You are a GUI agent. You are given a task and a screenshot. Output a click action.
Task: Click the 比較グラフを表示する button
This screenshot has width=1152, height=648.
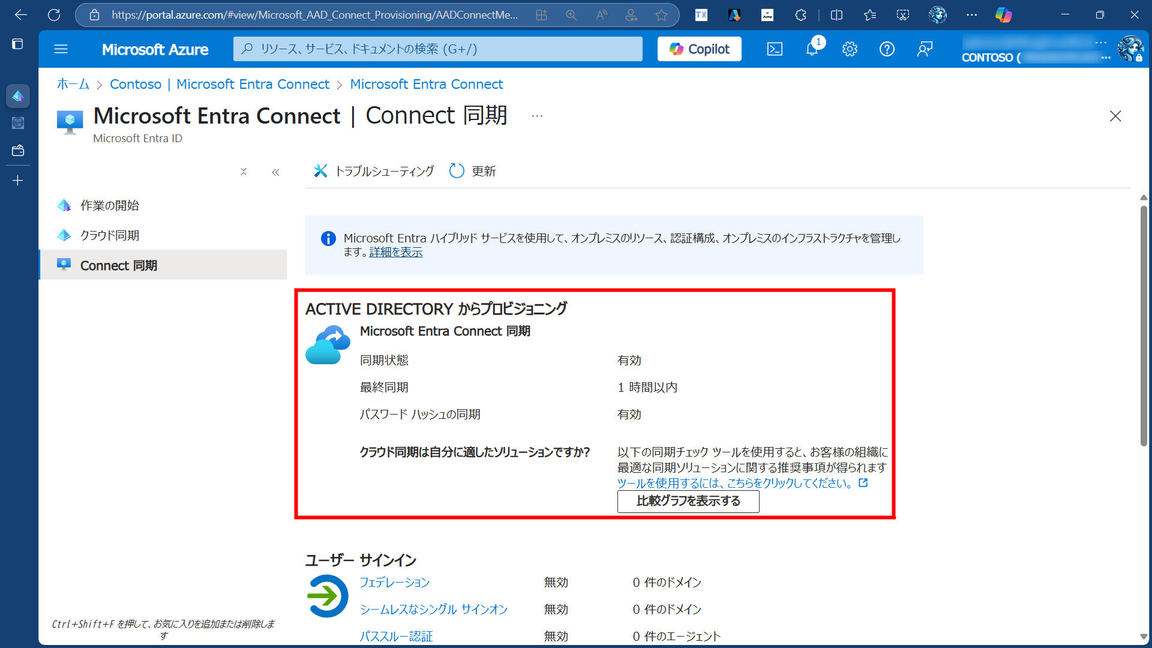pyautogui.click(x=688, y=501)
